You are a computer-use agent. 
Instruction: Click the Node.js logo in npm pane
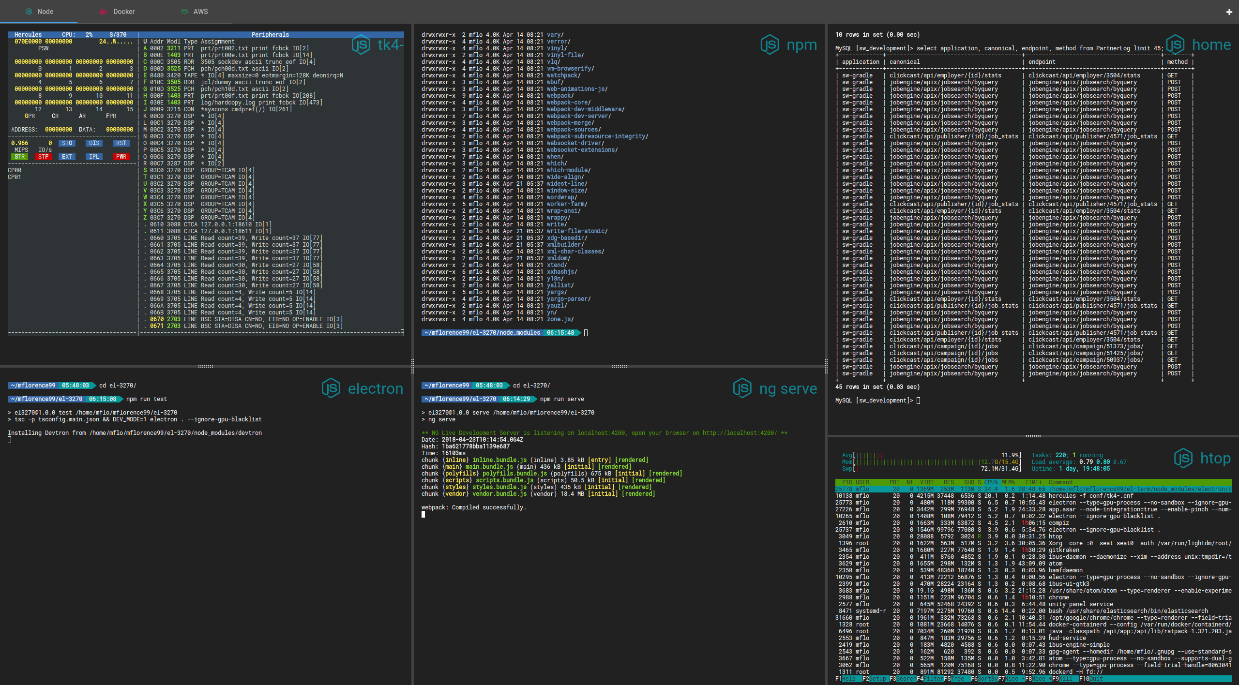click(x=770, y=45)
